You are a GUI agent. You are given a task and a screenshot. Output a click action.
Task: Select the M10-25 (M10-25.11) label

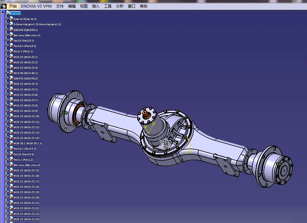26,122
